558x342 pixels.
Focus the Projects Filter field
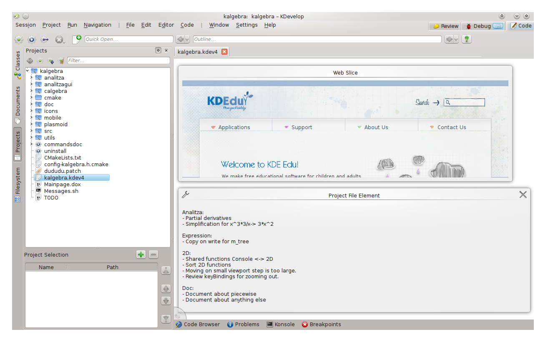pos(118,60)
